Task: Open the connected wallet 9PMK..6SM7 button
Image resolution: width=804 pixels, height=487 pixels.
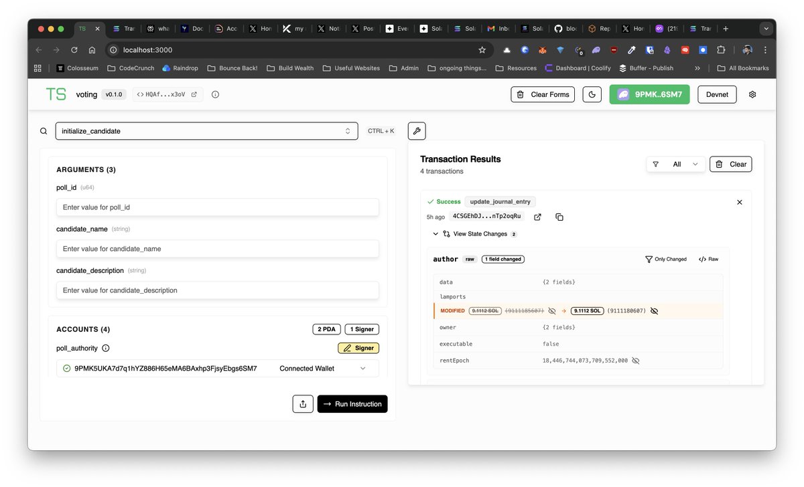Action: [649, 94]
